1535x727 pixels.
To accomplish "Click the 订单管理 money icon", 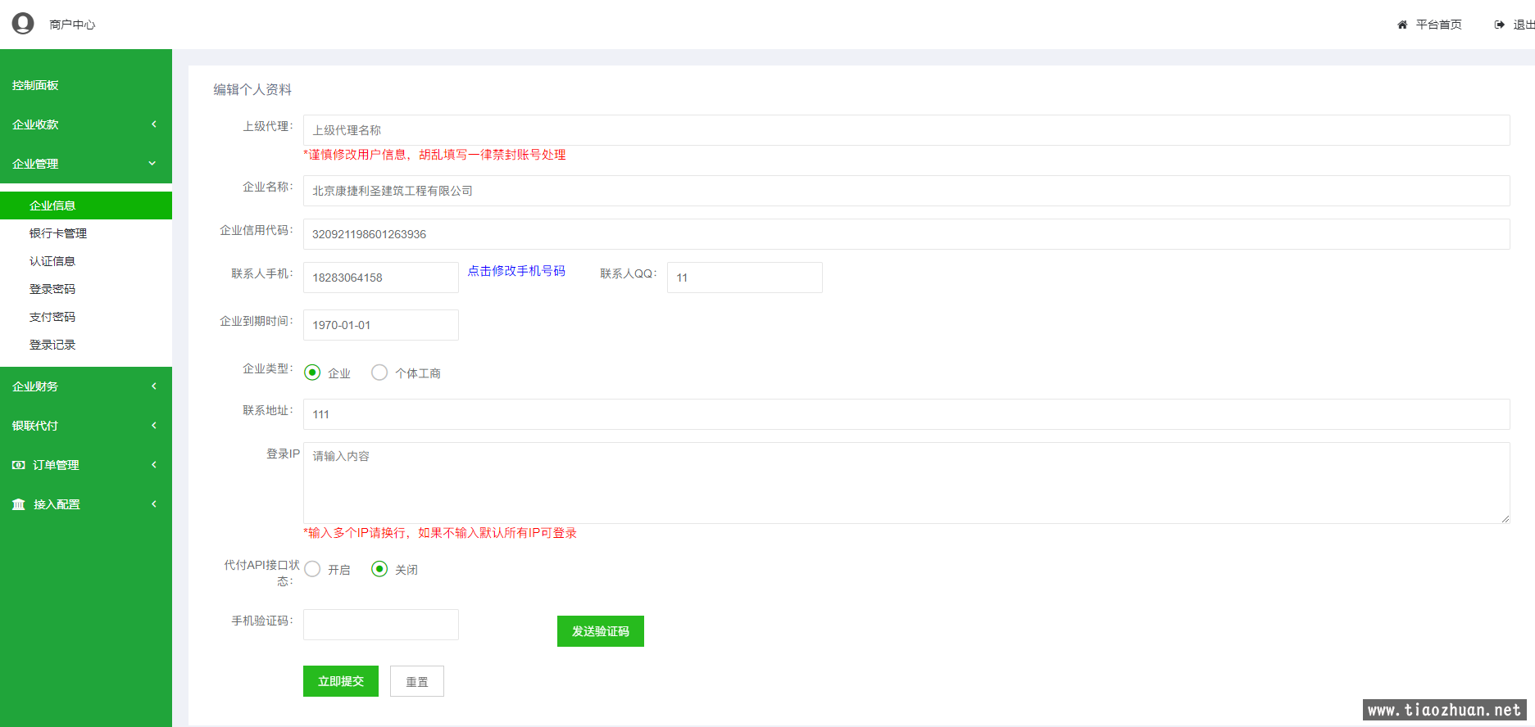I will (19, 465).
